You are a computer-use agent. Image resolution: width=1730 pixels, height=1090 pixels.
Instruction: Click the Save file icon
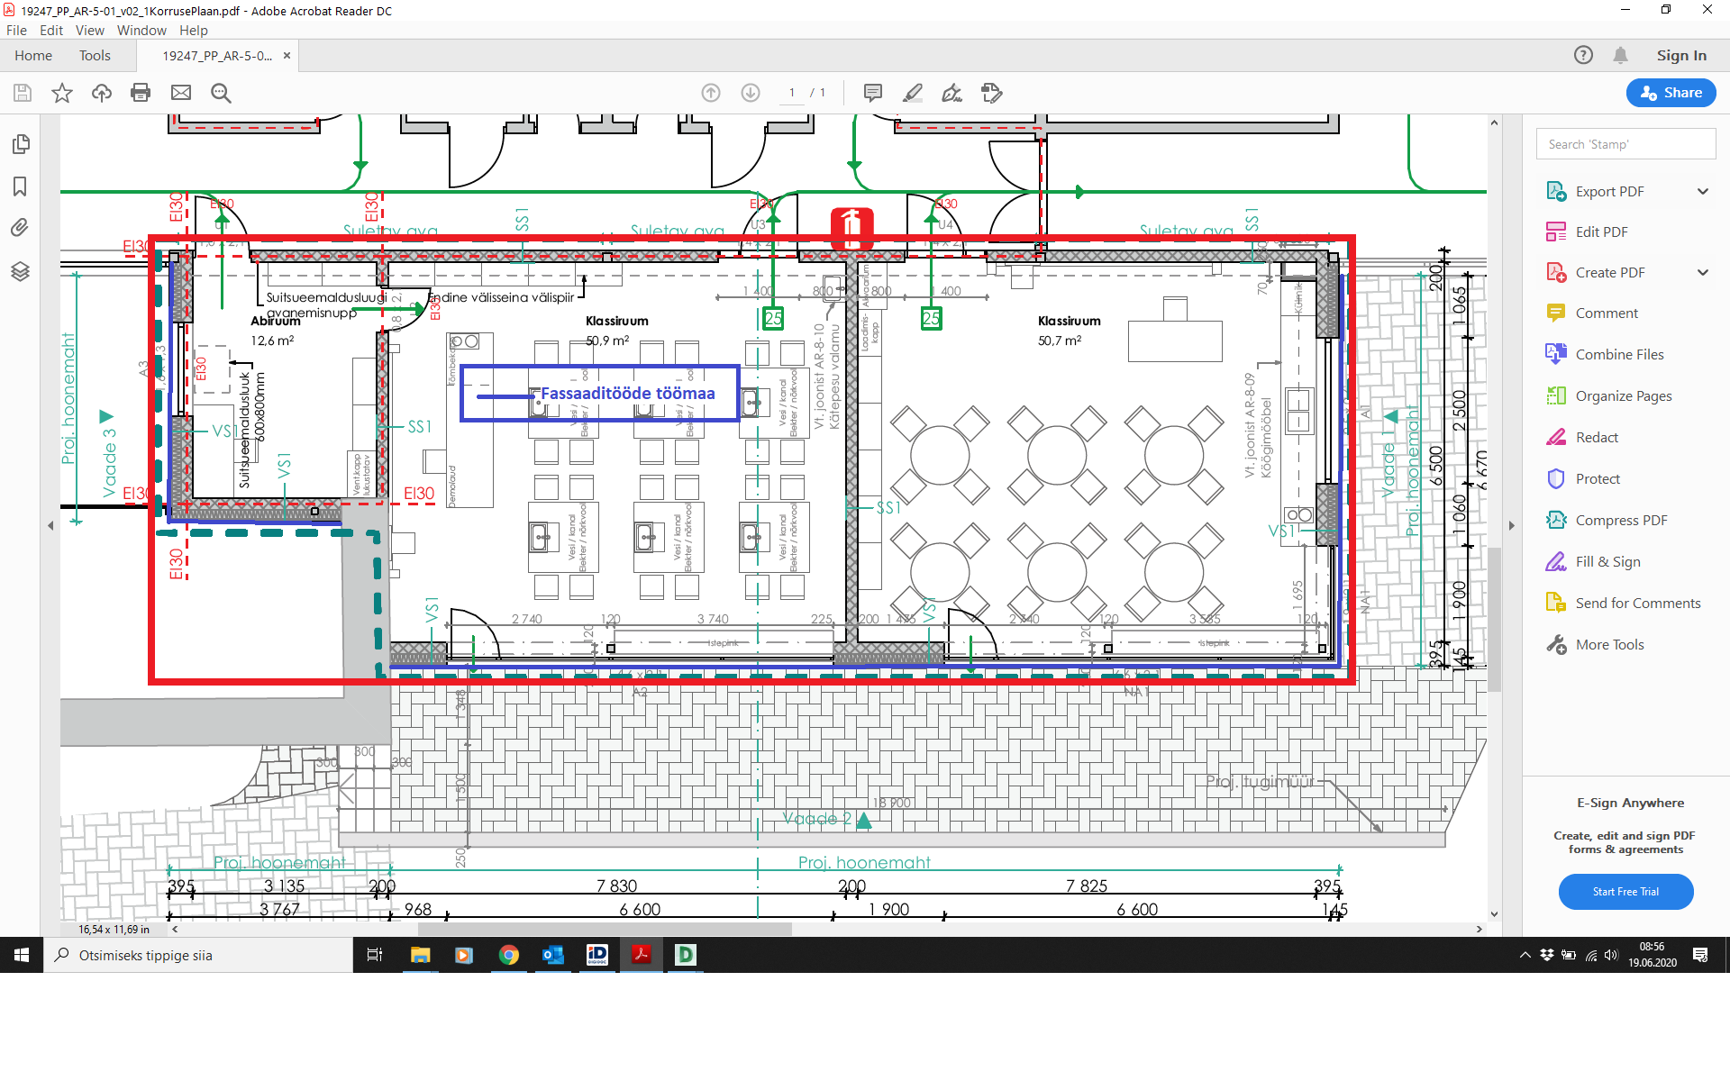point(23,93)
